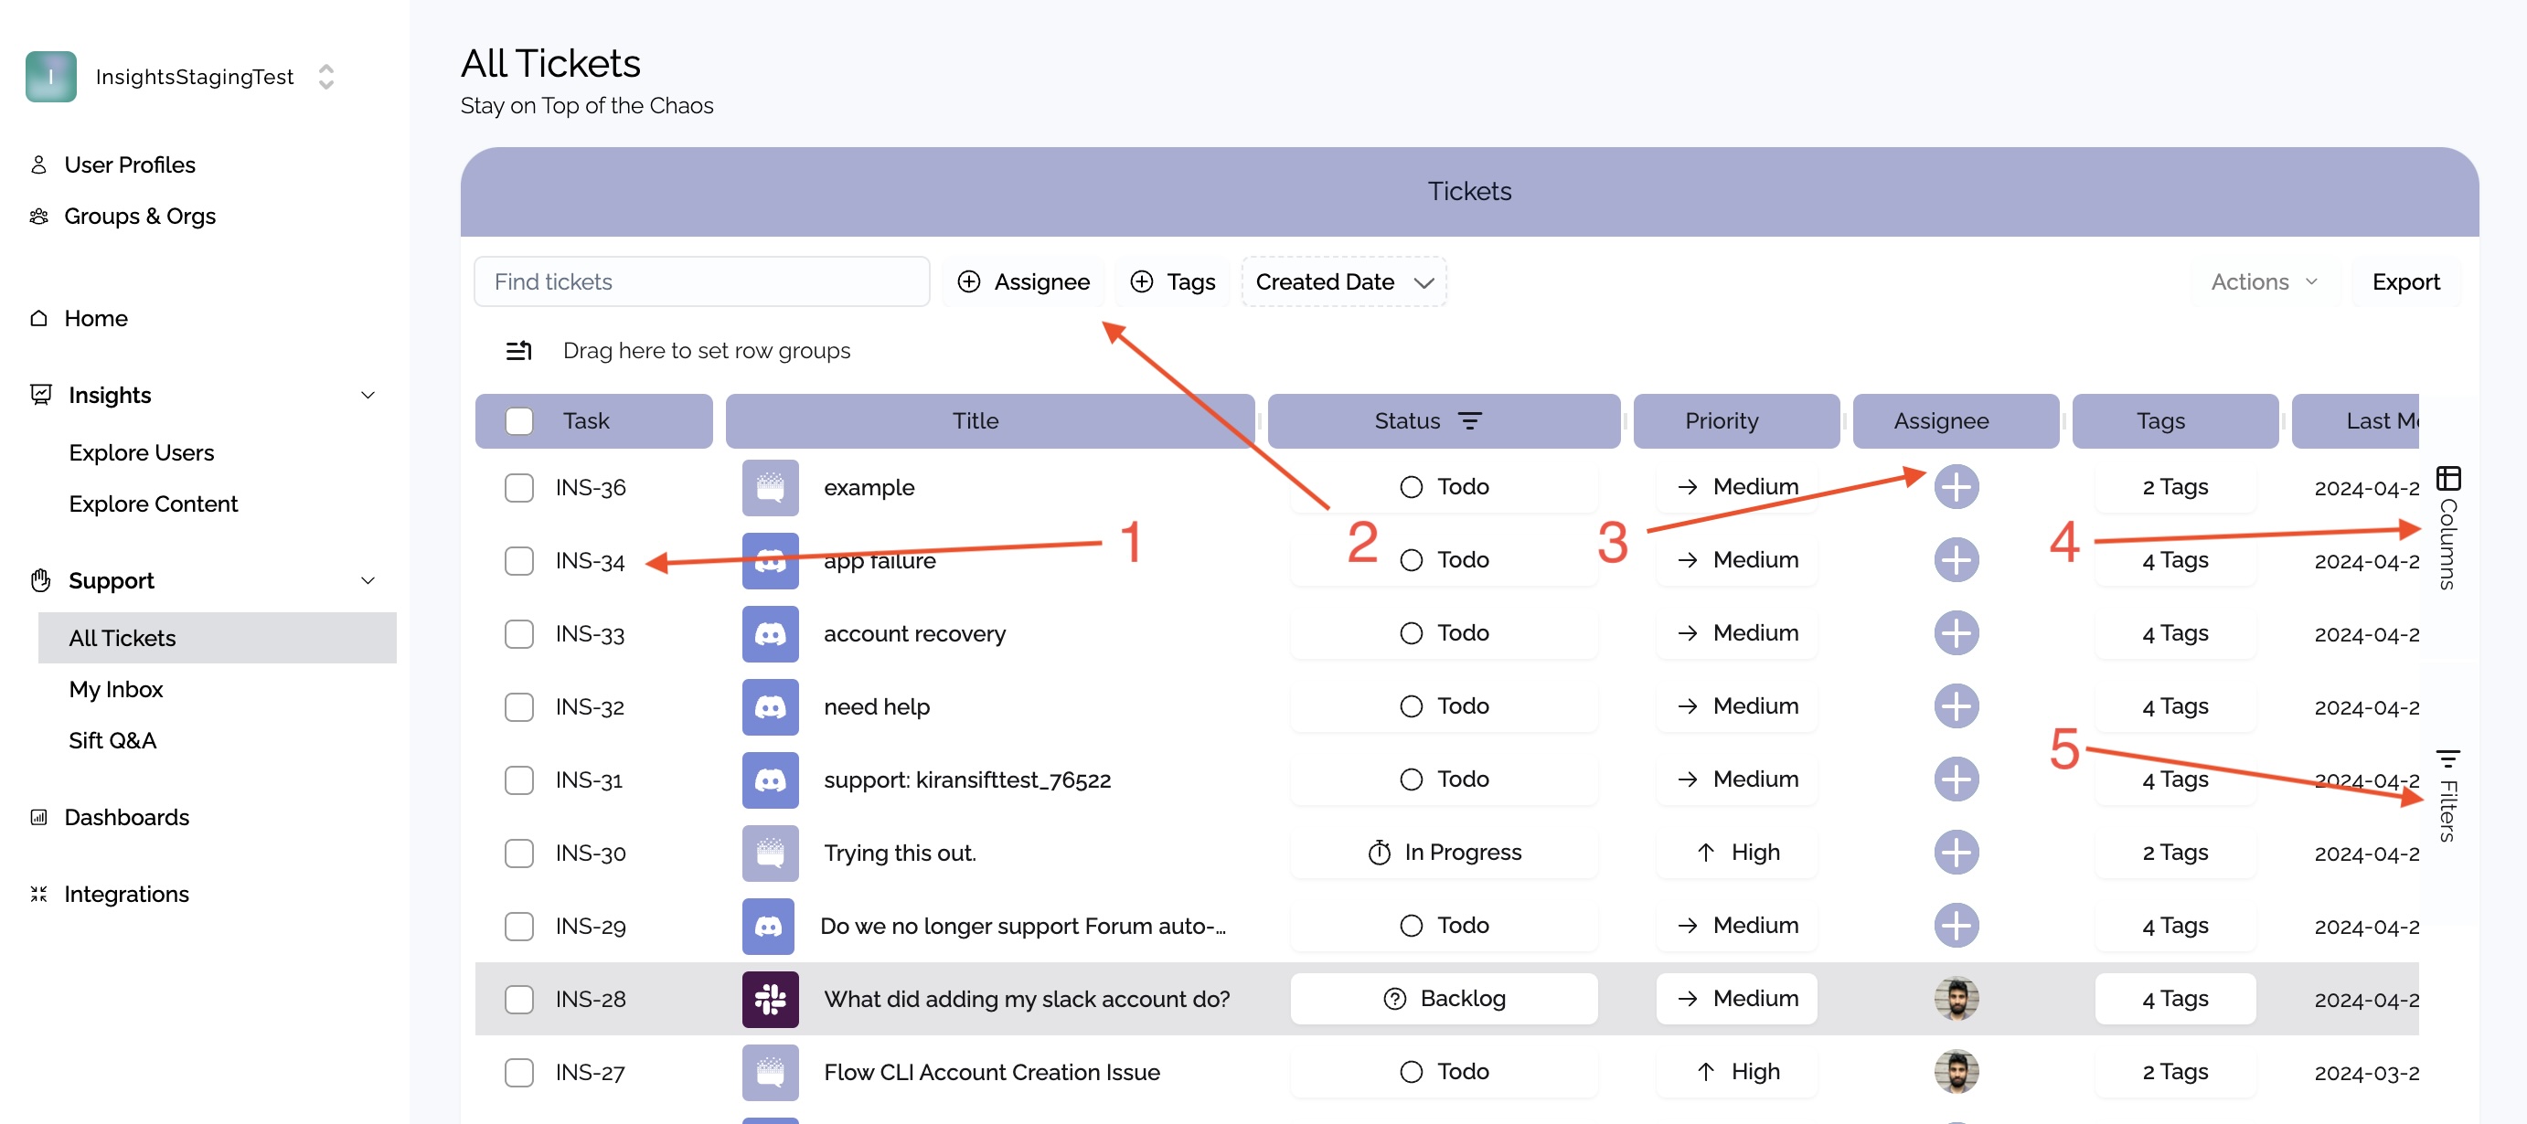The height and width of the screenshot is (1124, 2527).
Task: Check the select-all checkbox in Task header
Action: tap(519, 420)
